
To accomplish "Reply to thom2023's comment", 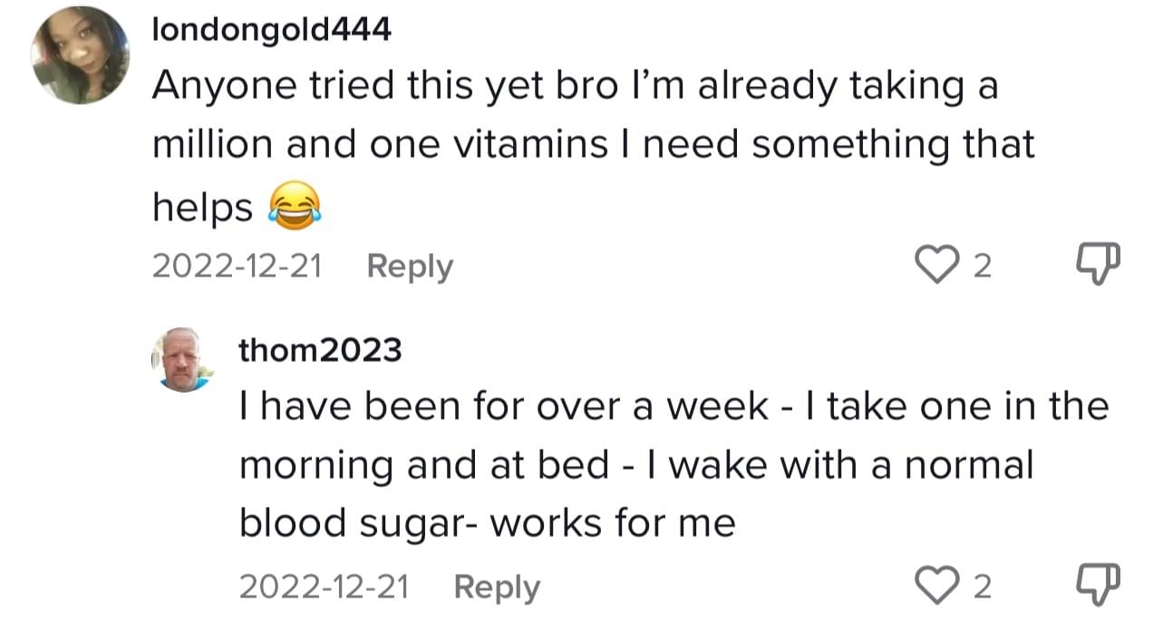I will click(x=496, y=587).
